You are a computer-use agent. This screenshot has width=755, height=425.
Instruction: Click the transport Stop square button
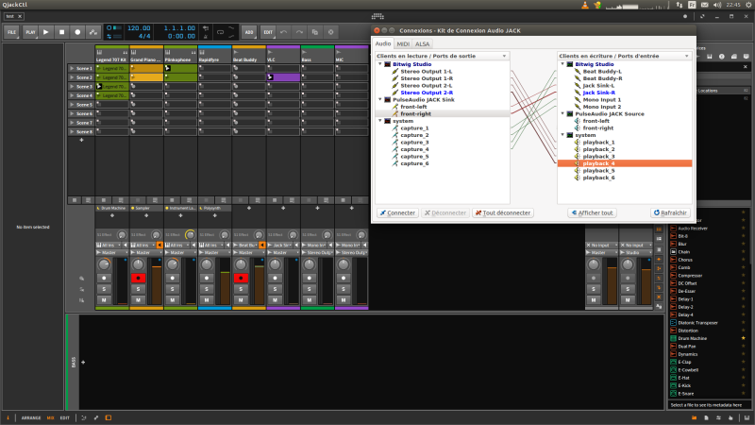[61, 31]
